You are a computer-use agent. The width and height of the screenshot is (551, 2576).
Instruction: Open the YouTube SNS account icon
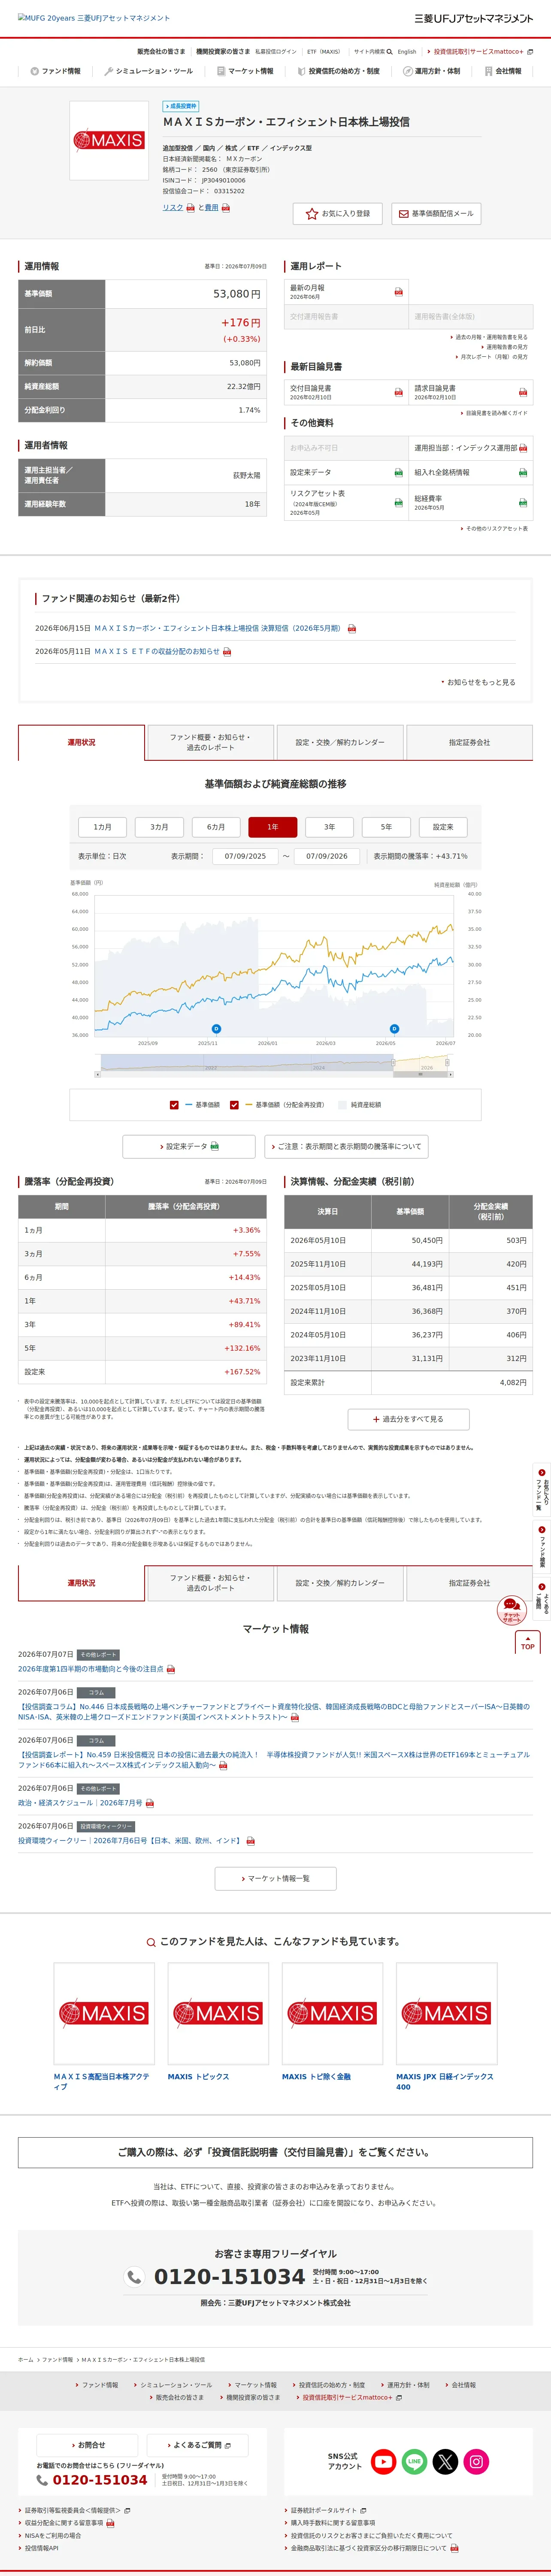click(x=384, y=2461)
